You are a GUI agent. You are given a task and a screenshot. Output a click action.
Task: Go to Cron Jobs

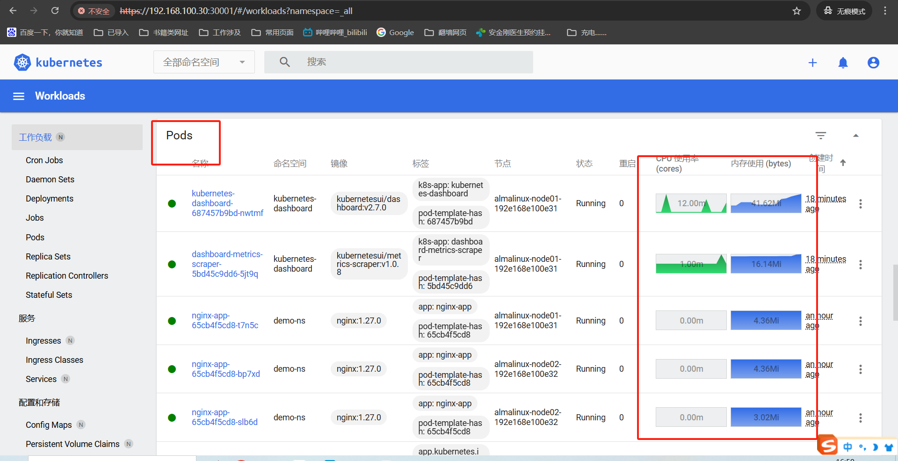(44, 160)
